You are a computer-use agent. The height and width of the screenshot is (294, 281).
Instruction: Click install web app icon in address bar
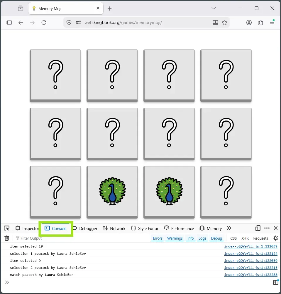[x=215, y=23]
